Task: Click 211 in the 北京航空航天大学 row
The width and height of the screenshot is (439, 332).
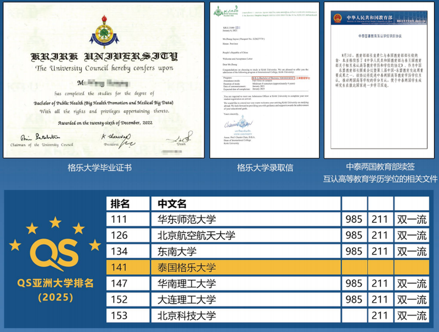Action: 380,235
